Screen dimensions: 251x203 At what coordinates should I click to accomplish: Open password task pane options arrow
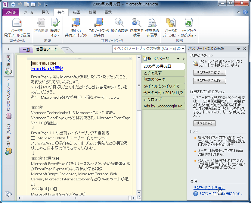239,49
